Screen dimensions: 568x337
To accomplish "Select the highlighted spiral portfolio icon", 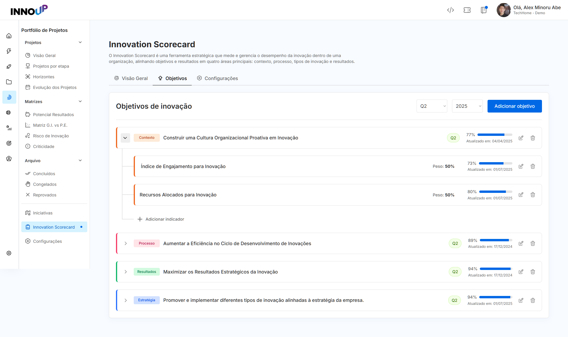I will pyautogui.click(x=9, y=97).
